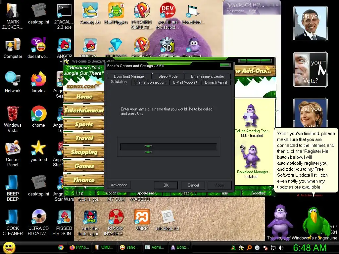Switch to the Yaho... taskbar window
The height and width of the screenshot is (254, 339).
(x=130, y=247)
